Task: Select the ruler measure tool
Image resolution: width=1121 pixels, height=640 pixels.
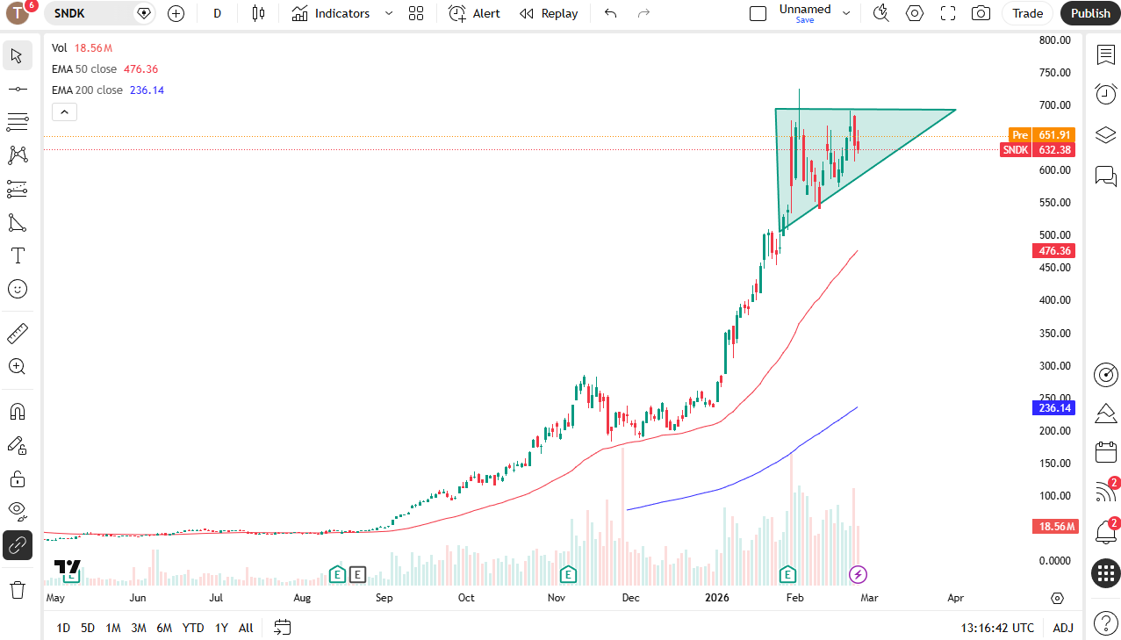Action: 17,334
